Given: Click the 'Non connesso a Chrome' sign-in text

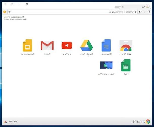Looking at the screenshot, I should tap(14, 17).
